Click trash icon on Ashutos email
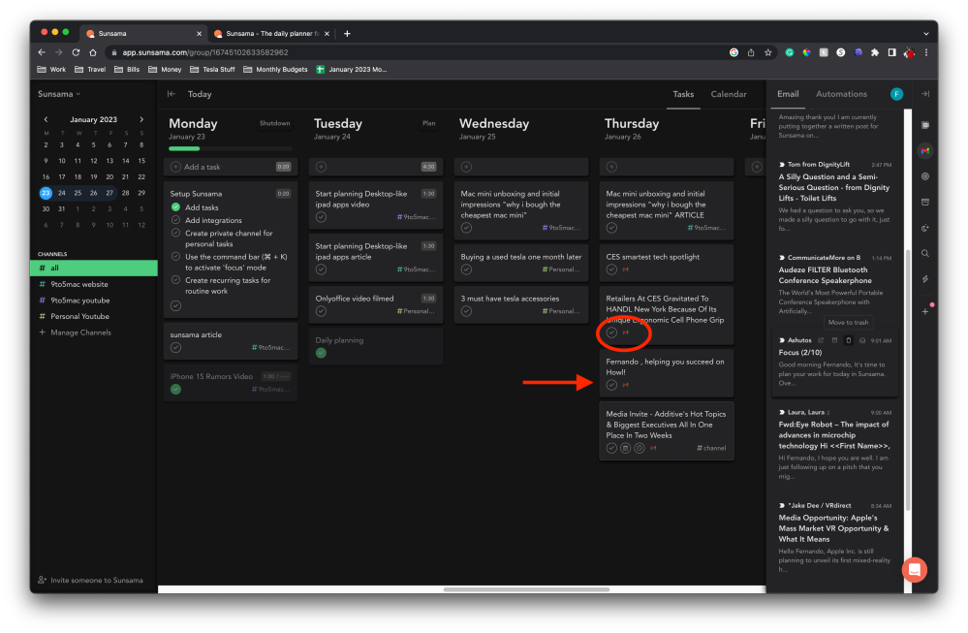 tap(848, 340)
